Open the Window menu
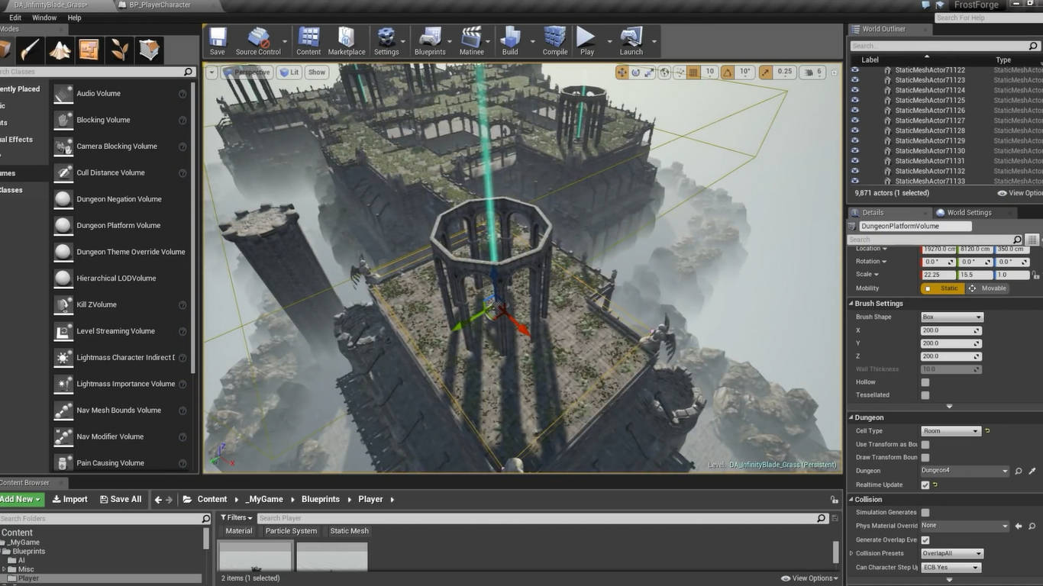1043x586 pixels. tap(44, 18)
